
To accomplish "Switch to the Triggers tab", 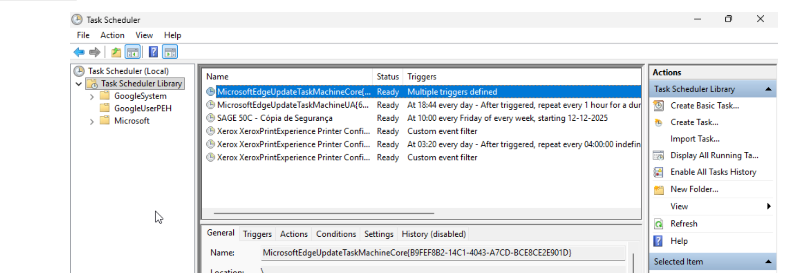I will pyautogui.click(x=257, y=234).
